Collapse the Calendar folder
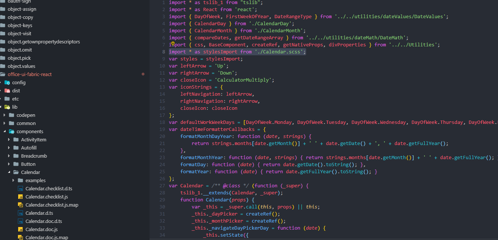Viewport: 498px width, 240px height. click(9, 172)
